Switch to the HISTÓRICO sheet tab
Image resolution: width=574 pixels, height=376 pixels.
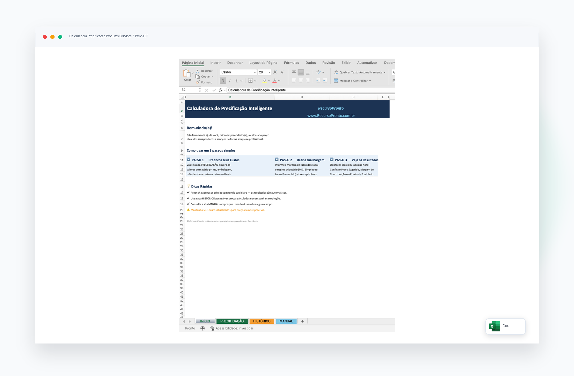point(262,321)
